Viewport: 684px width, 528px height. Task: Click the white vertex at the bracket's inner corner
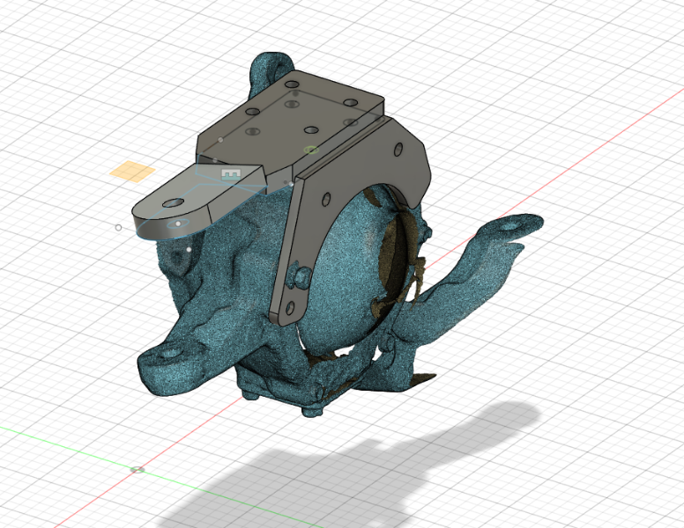click(x=292, y=184)
